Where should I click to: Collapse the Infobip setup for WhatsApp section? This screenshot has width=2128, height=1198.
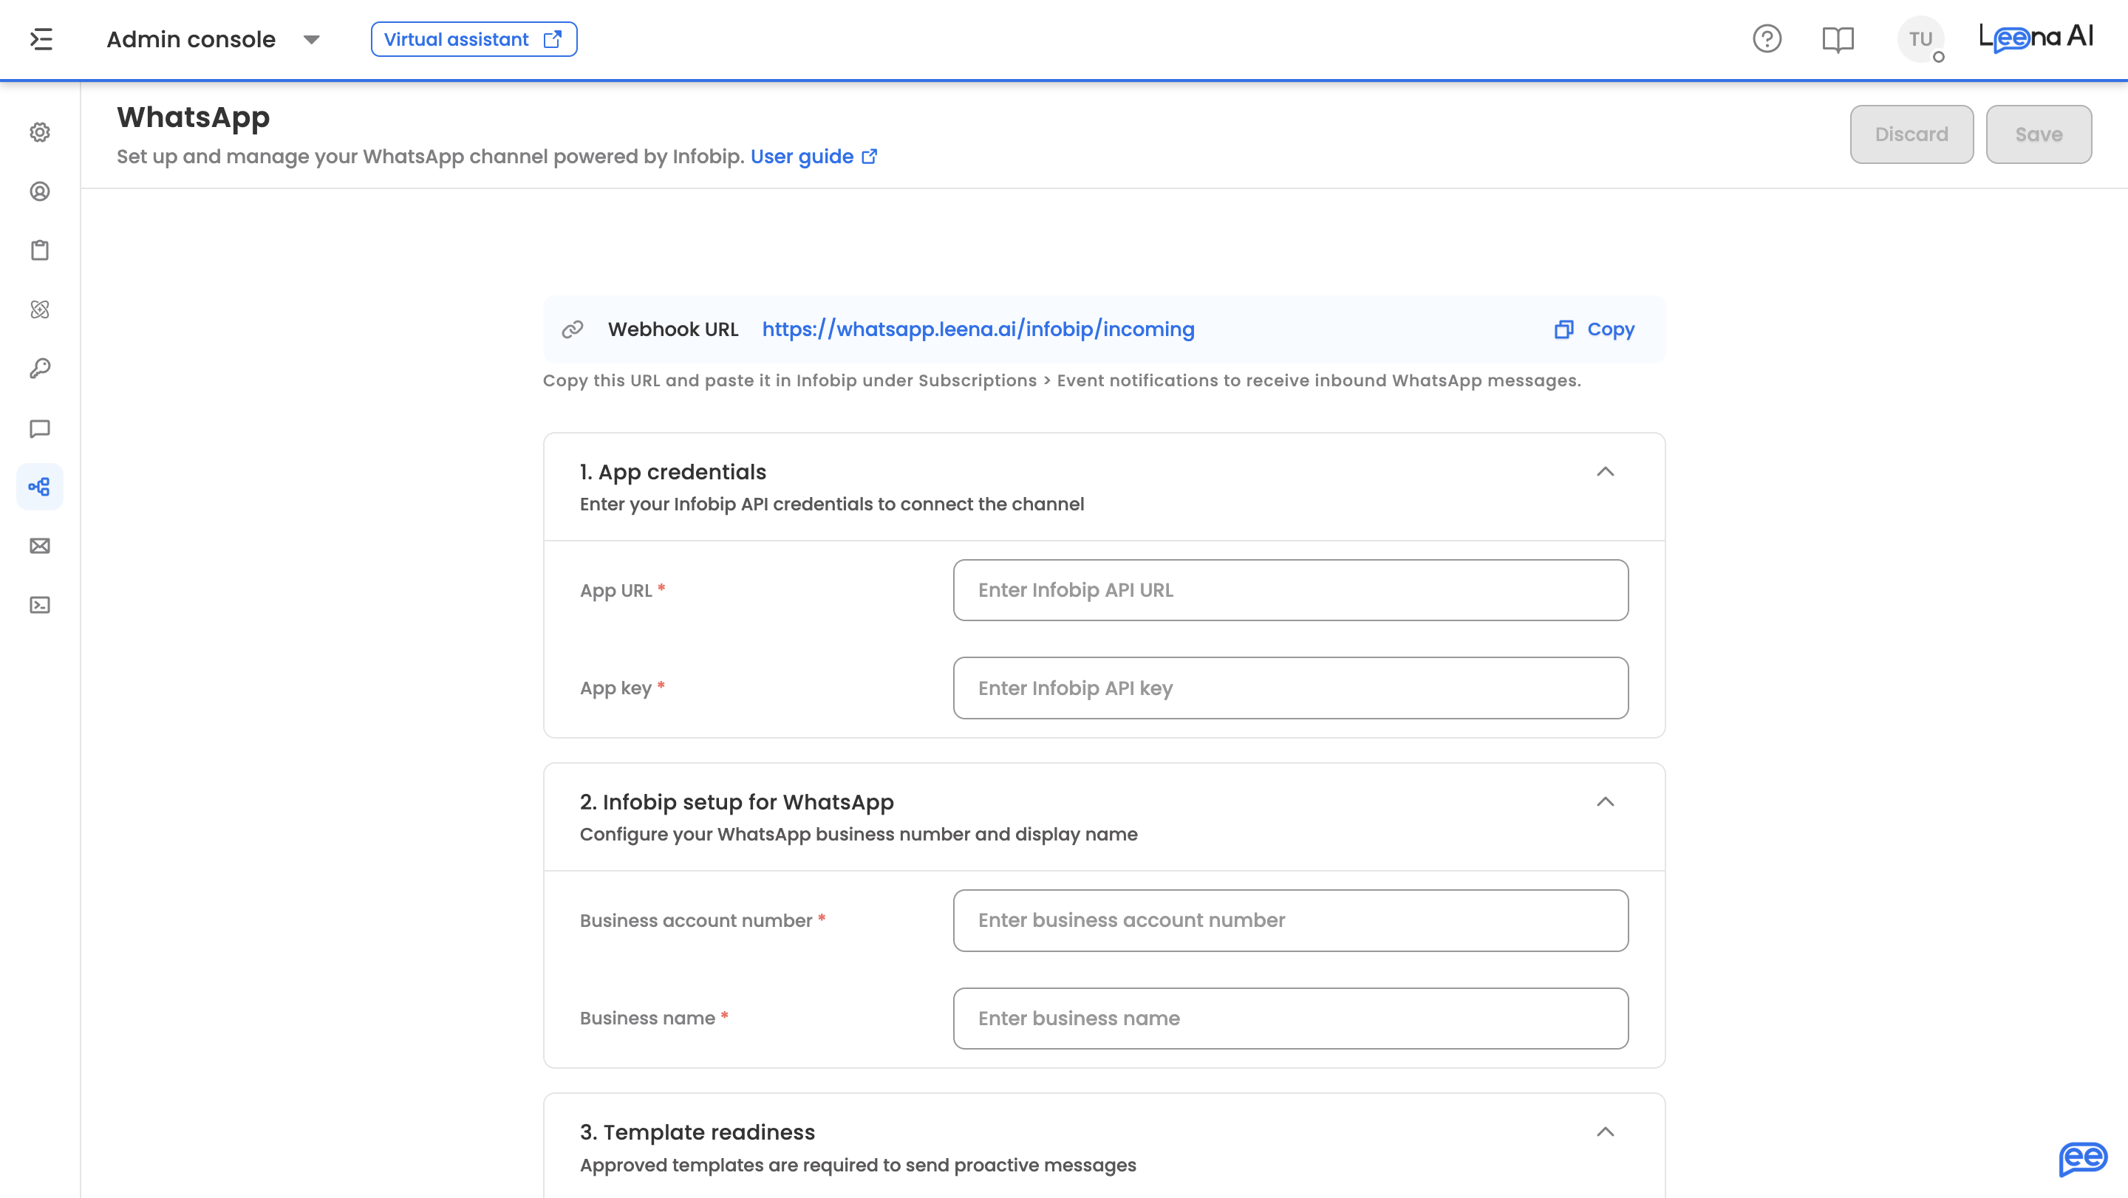1605,801
